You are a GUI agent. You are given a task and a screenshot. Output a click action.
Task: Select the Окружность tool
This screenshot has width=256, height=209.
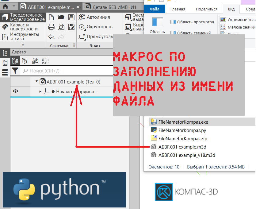pos(96,27)
